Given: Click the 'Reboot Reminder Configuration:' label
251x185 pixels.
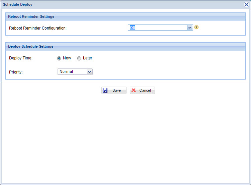Looking at the screenshot, I should (38, 28).
